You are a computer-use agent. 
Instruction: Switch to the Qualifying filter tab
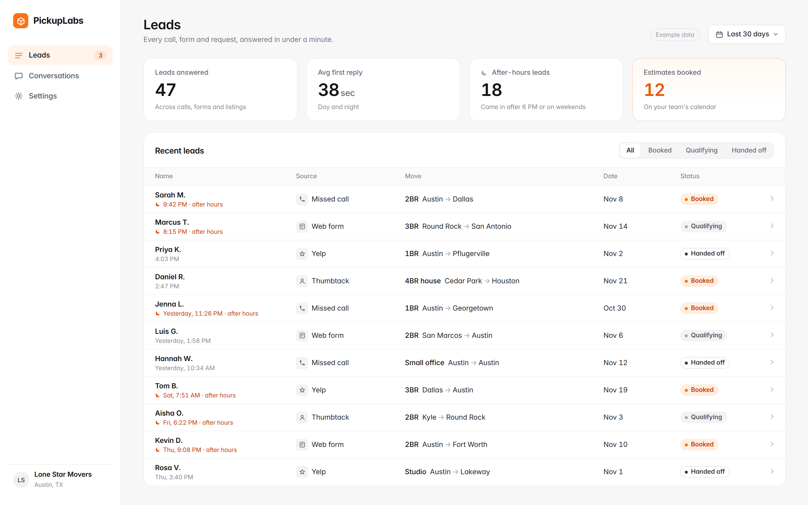coord(701,150)
